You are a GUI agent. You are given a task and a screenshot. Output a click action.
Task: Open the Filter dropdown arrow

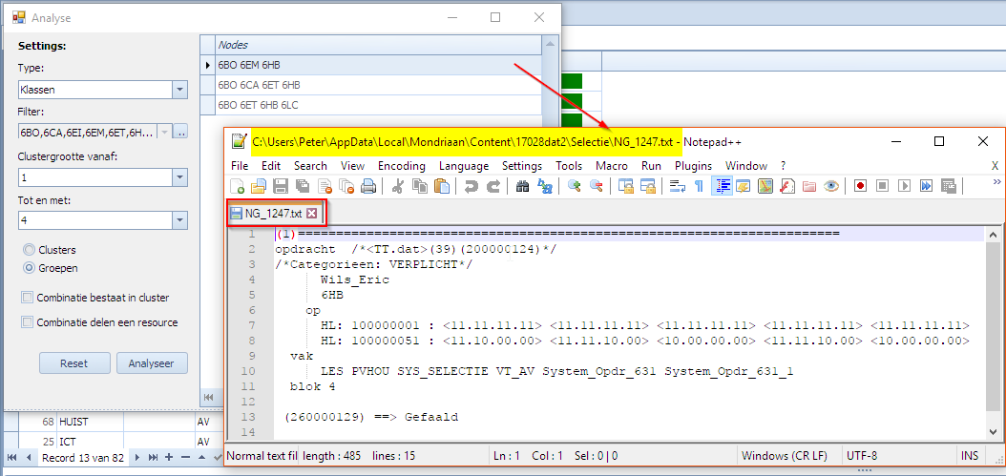point(165,133)
